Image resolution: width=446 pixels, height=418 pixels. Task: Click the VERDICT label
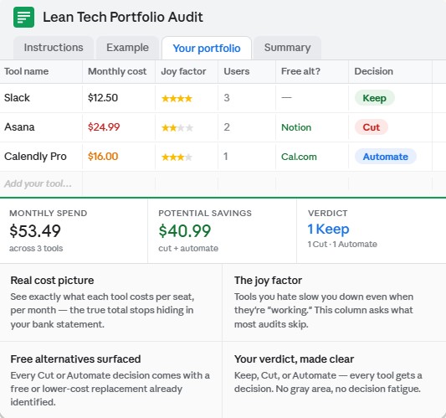[327, 214]
